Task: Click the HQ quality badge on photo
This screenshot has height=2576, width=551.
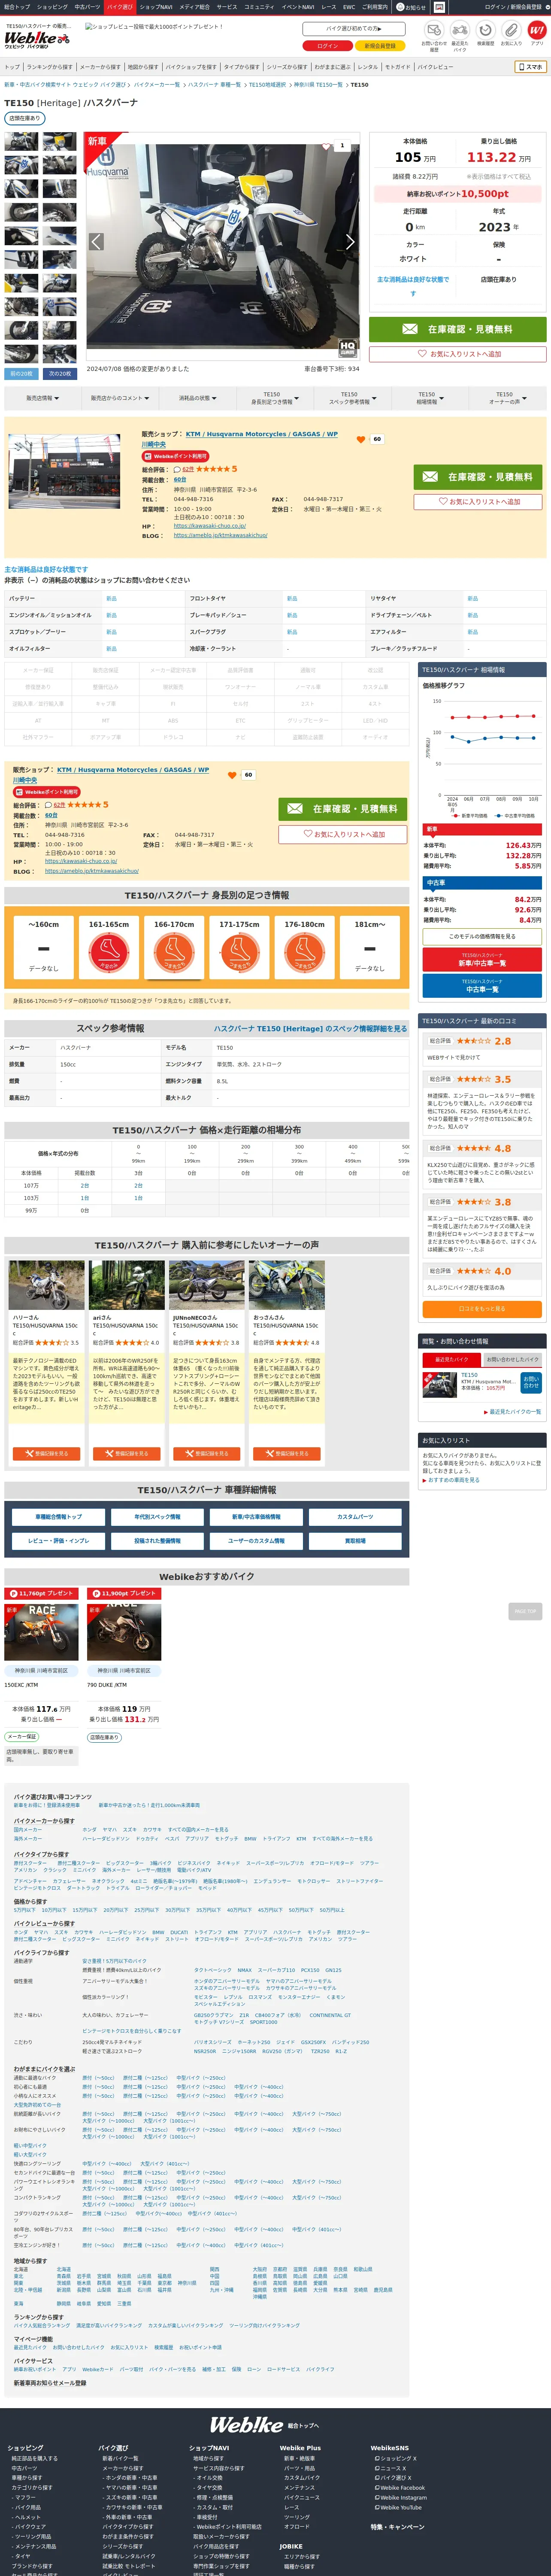Action: pos(347,348)
